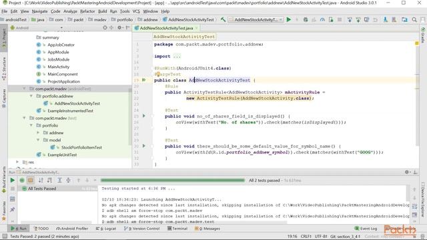Click the Make Project hammer icon
Viewport: 427px width, 240px height.
[223, 19]
